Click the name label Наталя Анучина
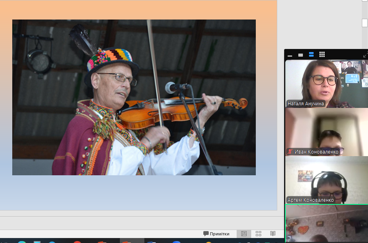The image size is (368, 243). (306, 103)
